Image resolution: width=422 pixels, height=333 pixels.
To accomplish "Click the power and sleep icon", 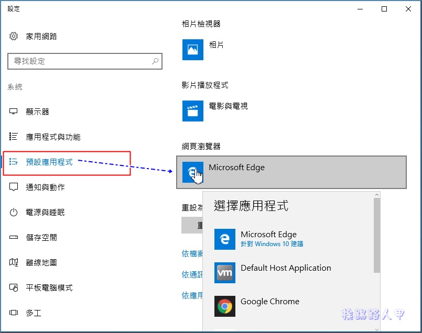I will coord(14,213).
